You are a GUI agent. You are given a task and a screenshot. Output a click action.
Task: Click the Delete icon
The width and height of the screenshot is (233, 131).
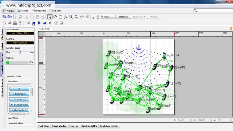pos(43,17)
